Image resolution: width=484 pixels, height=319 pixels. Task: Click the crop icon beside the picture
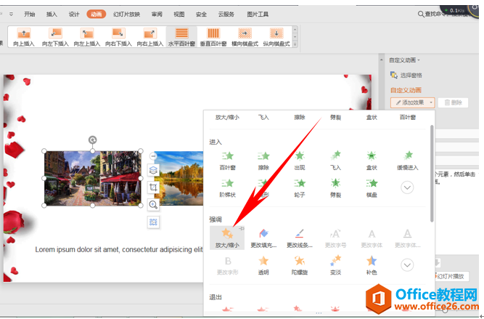pos(153,187)
